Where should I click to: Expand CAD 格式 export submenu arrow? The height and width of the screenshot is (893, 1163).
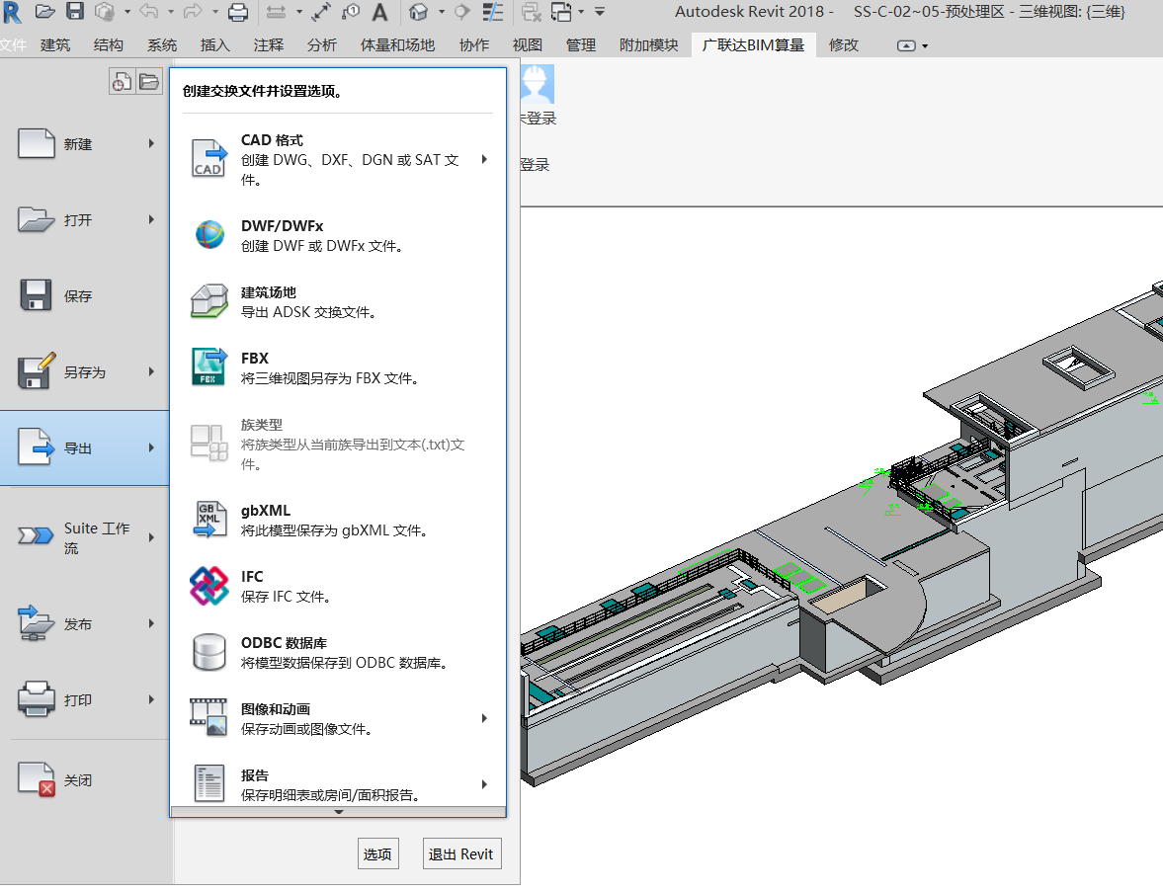[484, 159]
